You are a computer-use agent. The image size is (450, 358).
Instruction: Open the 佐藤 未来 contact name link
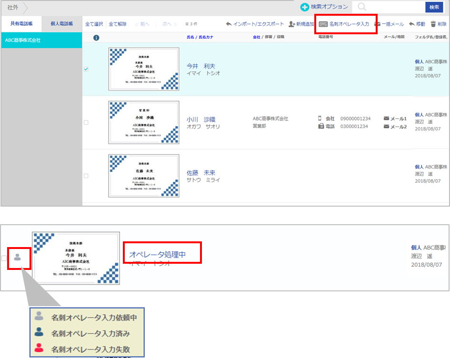point(201,173)
